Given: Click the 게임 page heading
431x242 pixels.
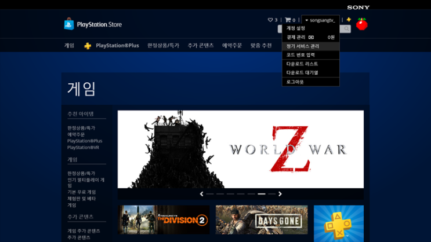Looking at the screenshot, I should pos(81,89).
